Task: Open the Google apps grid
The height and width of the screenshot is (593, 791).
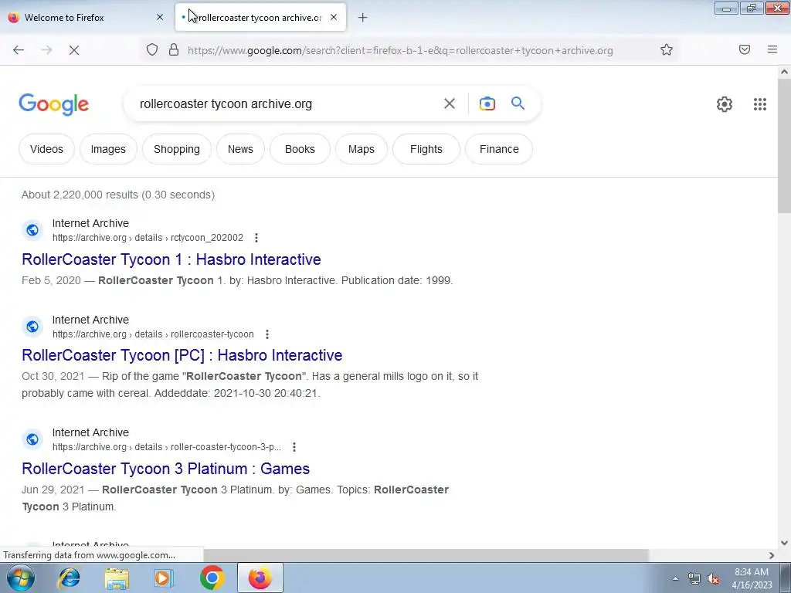Action: pyautogui.click(x=760, y=104)
